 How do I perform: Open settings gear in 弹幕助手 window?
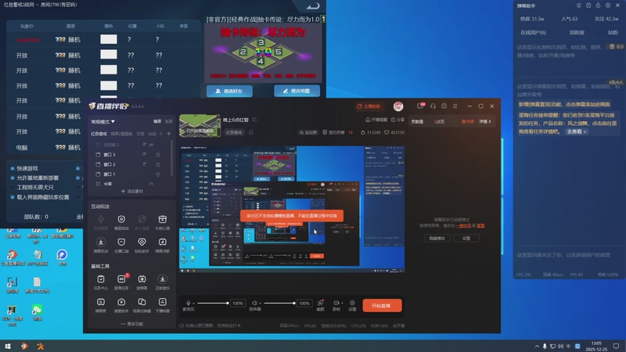pyautogui.click(x=608, y=5)
